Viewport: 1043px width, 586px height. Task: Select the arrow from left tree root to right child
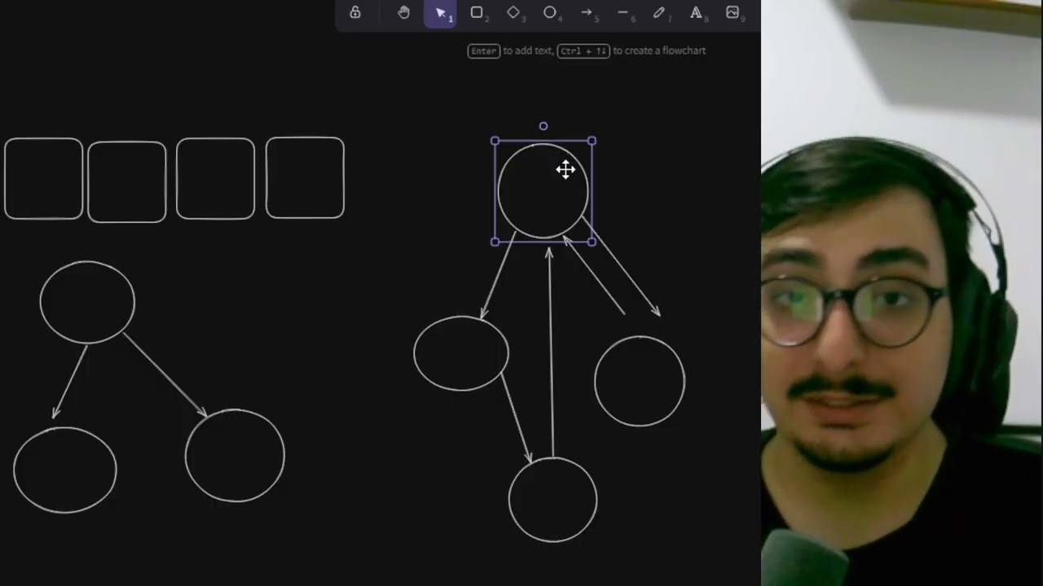(165, 374)
